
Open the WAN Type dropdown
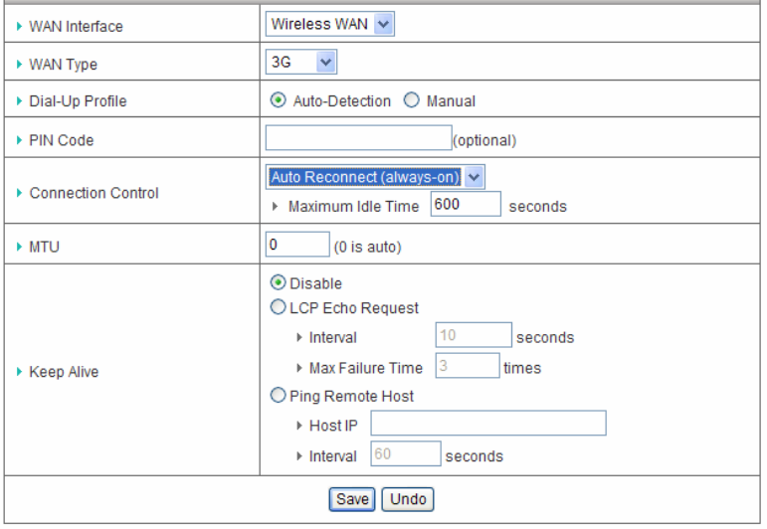(302, 63)
